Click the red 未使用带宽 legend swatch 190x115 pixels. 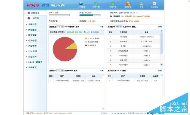[x=86, y=45]
